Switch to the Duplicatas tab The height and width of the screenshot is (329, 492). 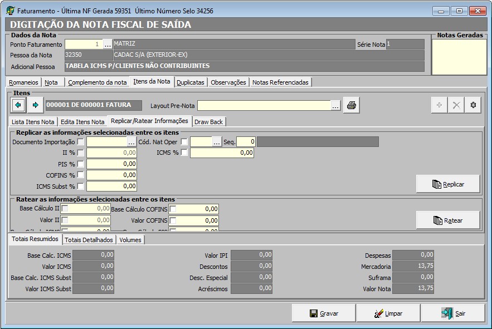(191, 82)
